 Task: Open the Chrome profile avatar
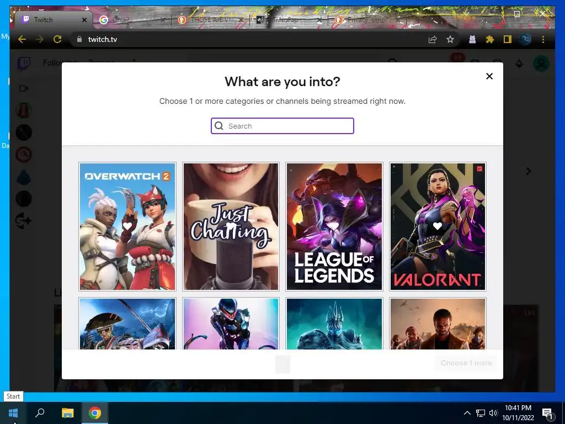point(525,39)
